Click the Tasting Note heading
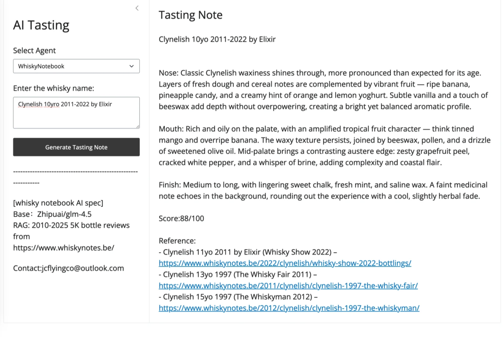This screenshot has width=503, height=338. (190, 15)
